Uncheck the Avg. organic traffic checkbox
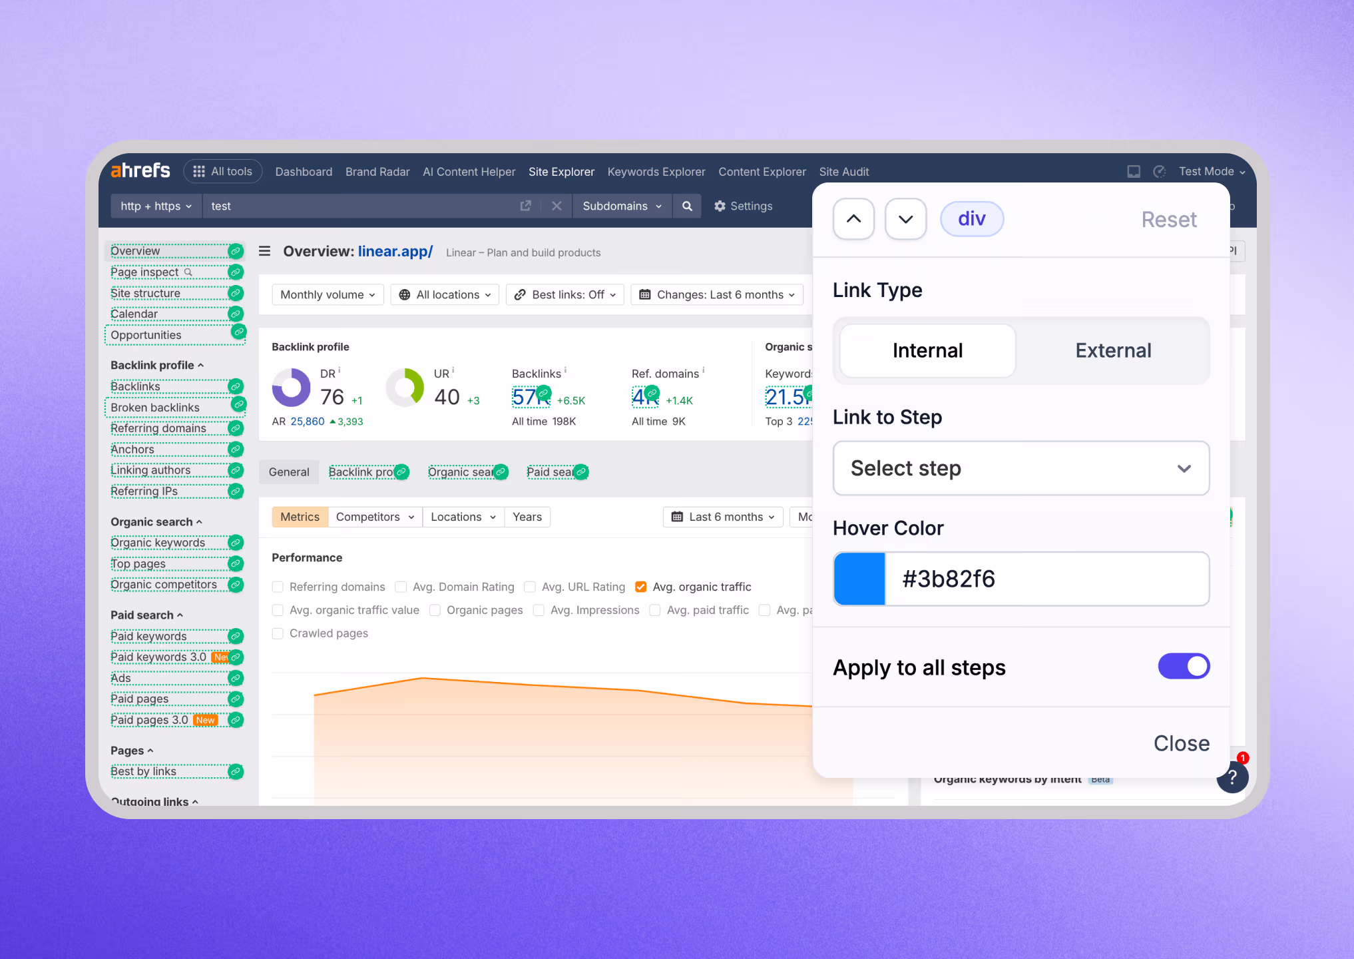The width and height of the screenshot is (1354, 959). (641, 587)
